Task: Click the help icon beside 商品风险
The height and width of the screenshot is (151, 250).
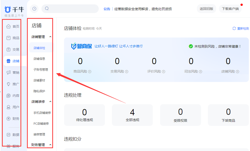Action: [90, 71]
